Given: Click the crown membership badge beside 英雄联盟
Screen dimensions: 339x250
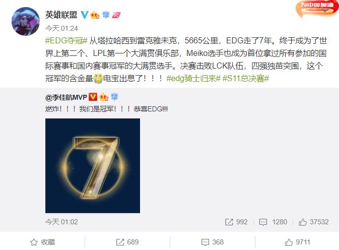Looking at the screenshot, I should [95, 15].
